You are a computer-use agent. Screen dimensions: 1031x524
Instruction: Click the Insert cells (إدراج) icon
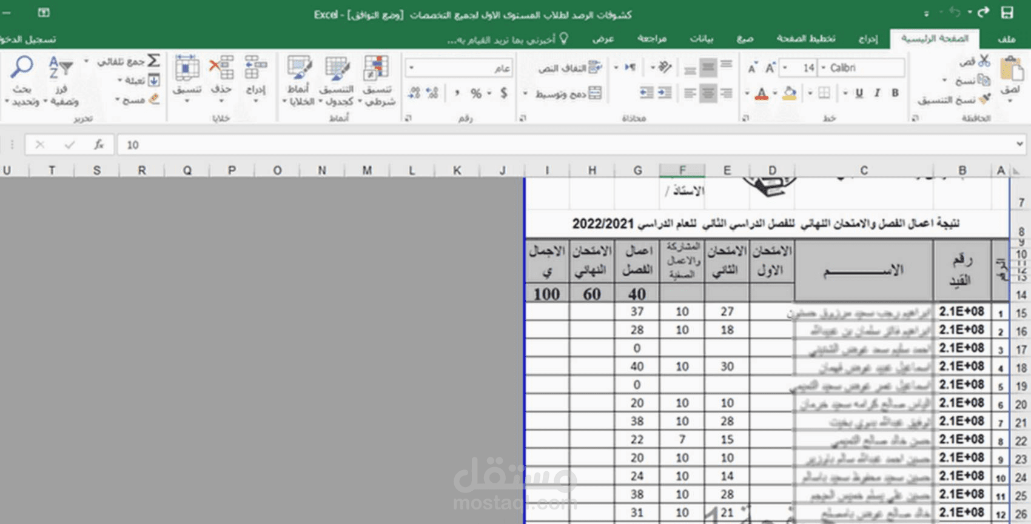[x=255, y=68]
